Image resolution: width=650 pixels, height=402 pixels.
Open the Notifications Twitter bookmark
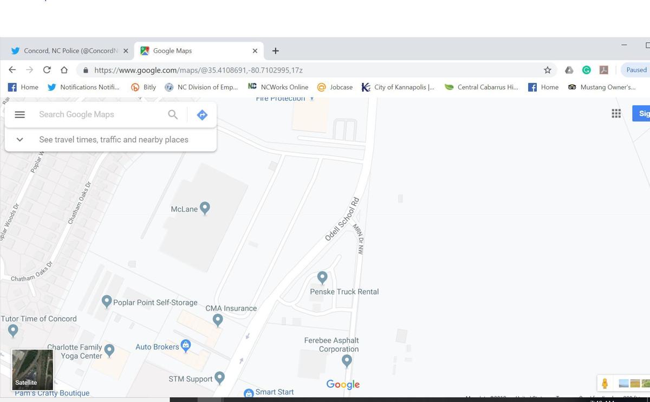pos(83,87)
